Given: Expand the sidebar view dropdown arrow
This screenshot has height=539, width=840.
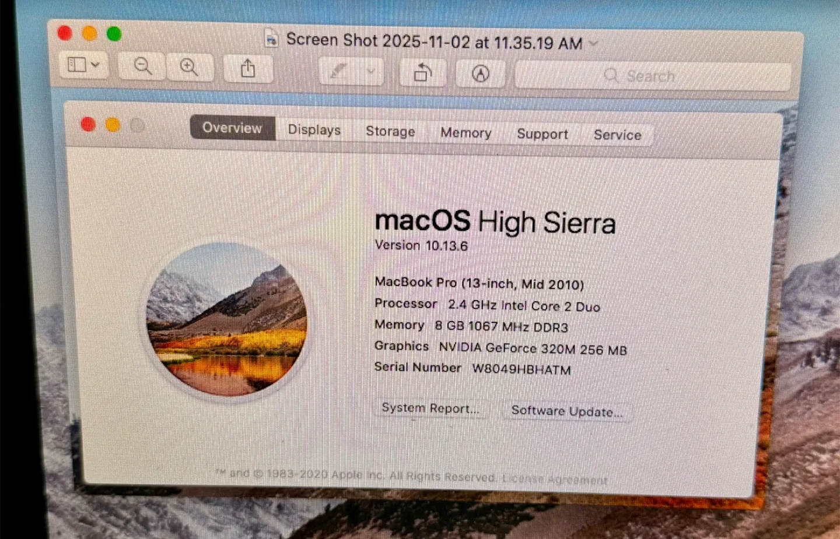Looking at the screenshot, I should pyautogui.click(x=96, y=65).
